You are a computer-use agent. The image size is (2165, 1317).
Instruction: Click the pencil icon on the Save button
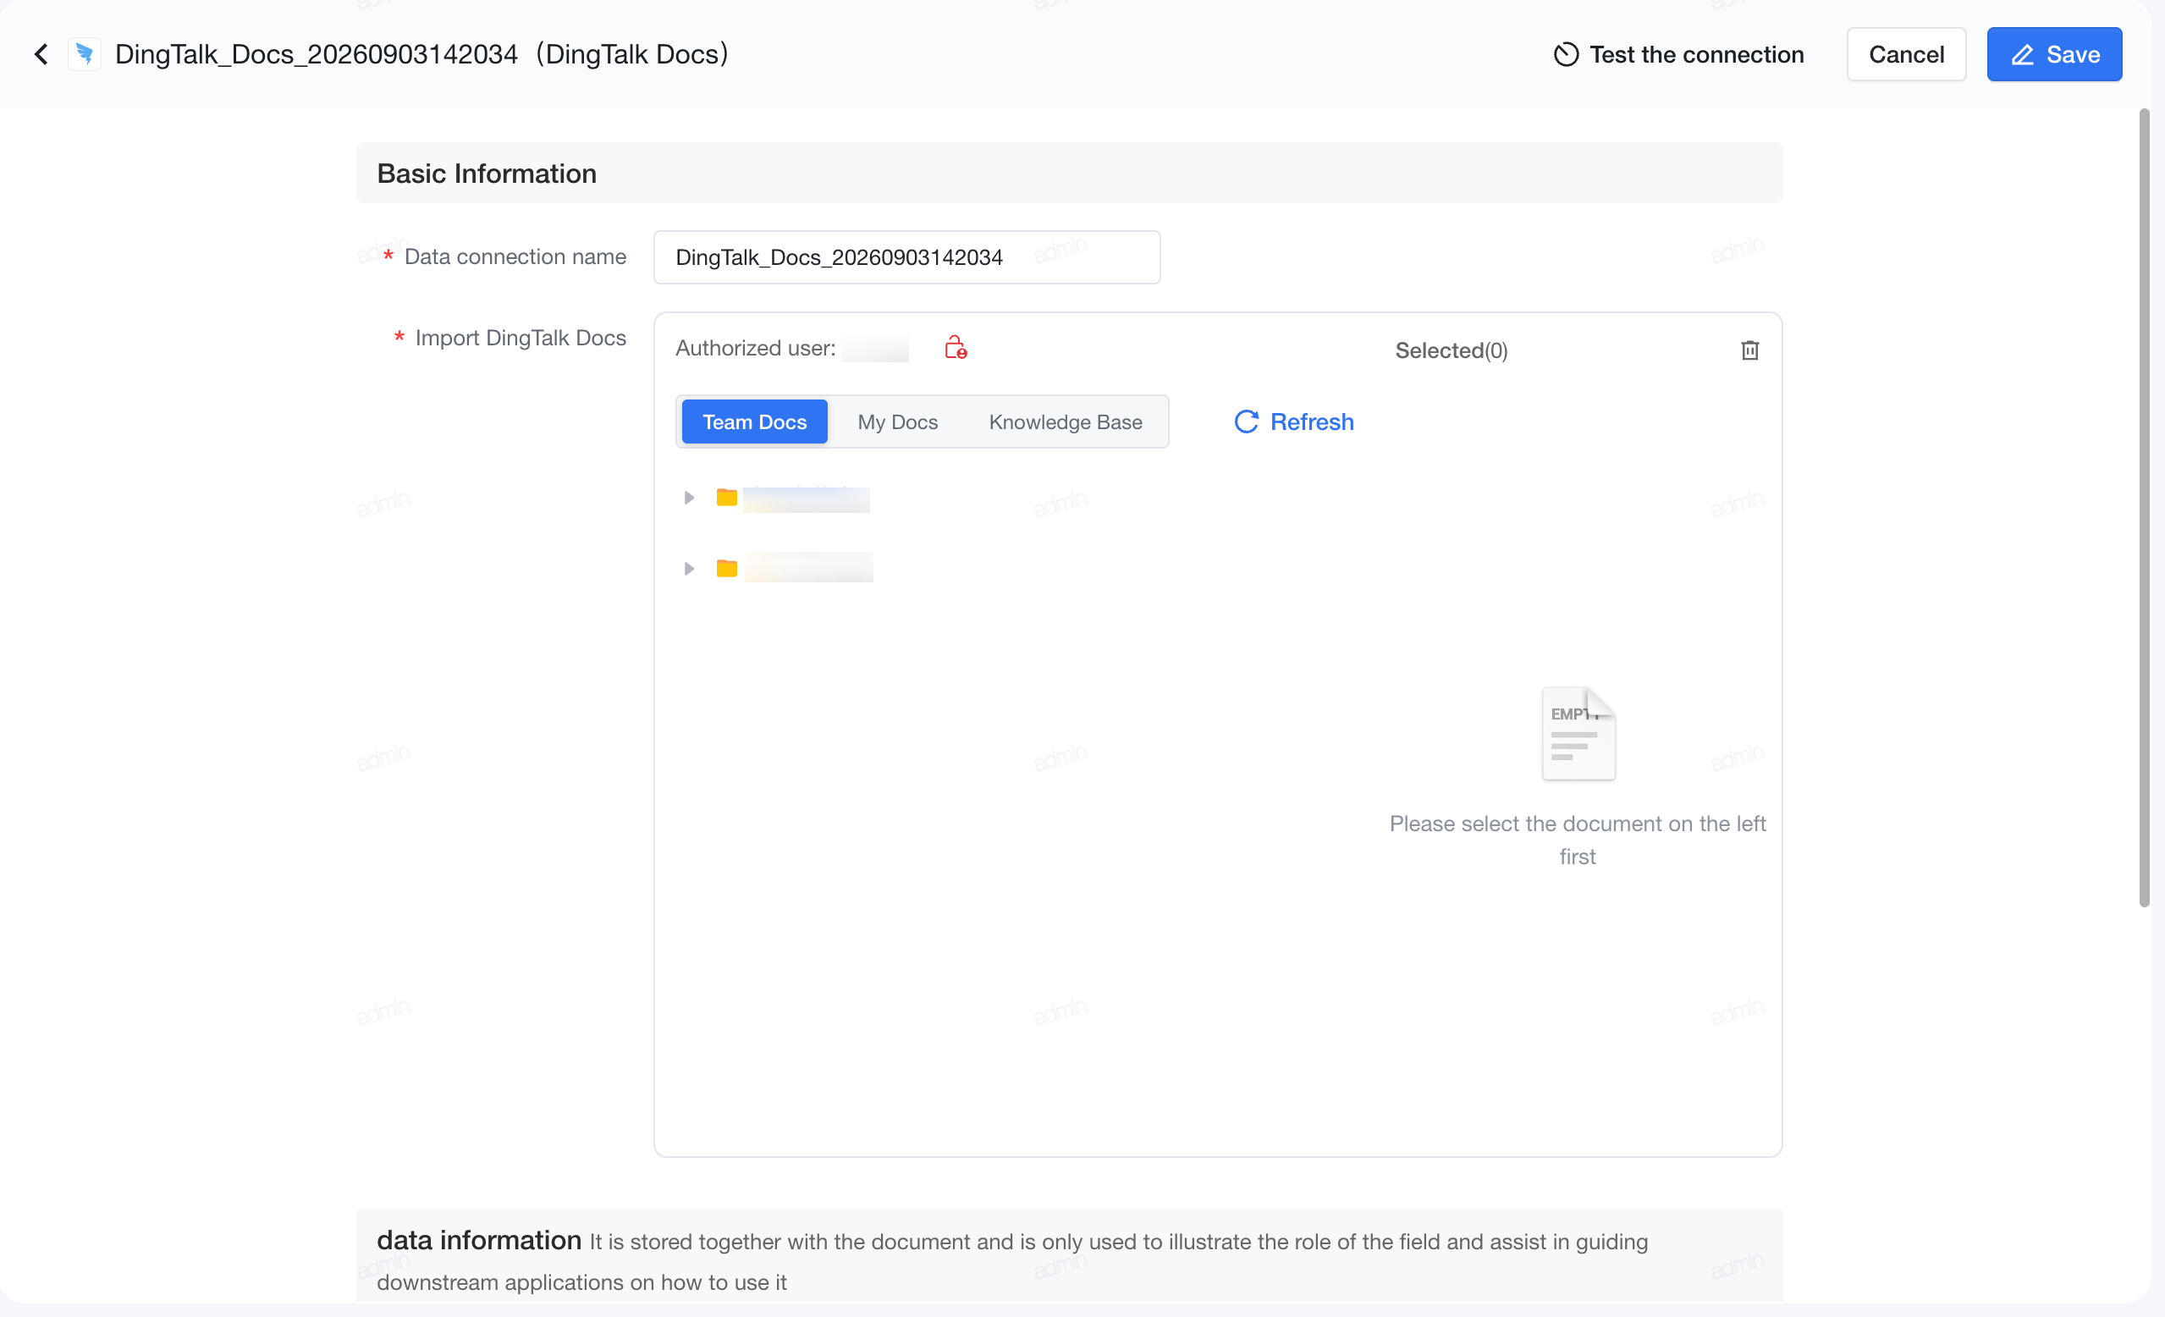[2023, 54]
